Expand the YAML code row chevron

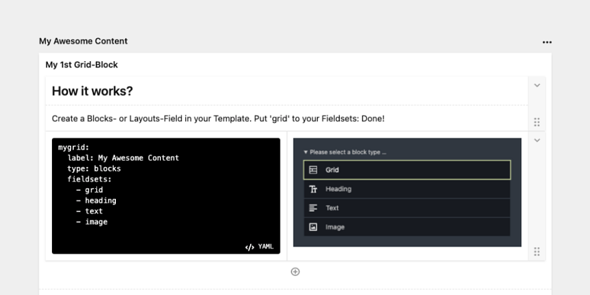pos(537,140)
